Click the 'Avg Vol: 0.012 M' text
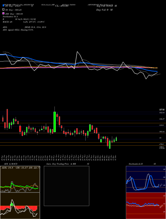The height and width of the screenshot is (219, 166). click(x=107, y=6)
